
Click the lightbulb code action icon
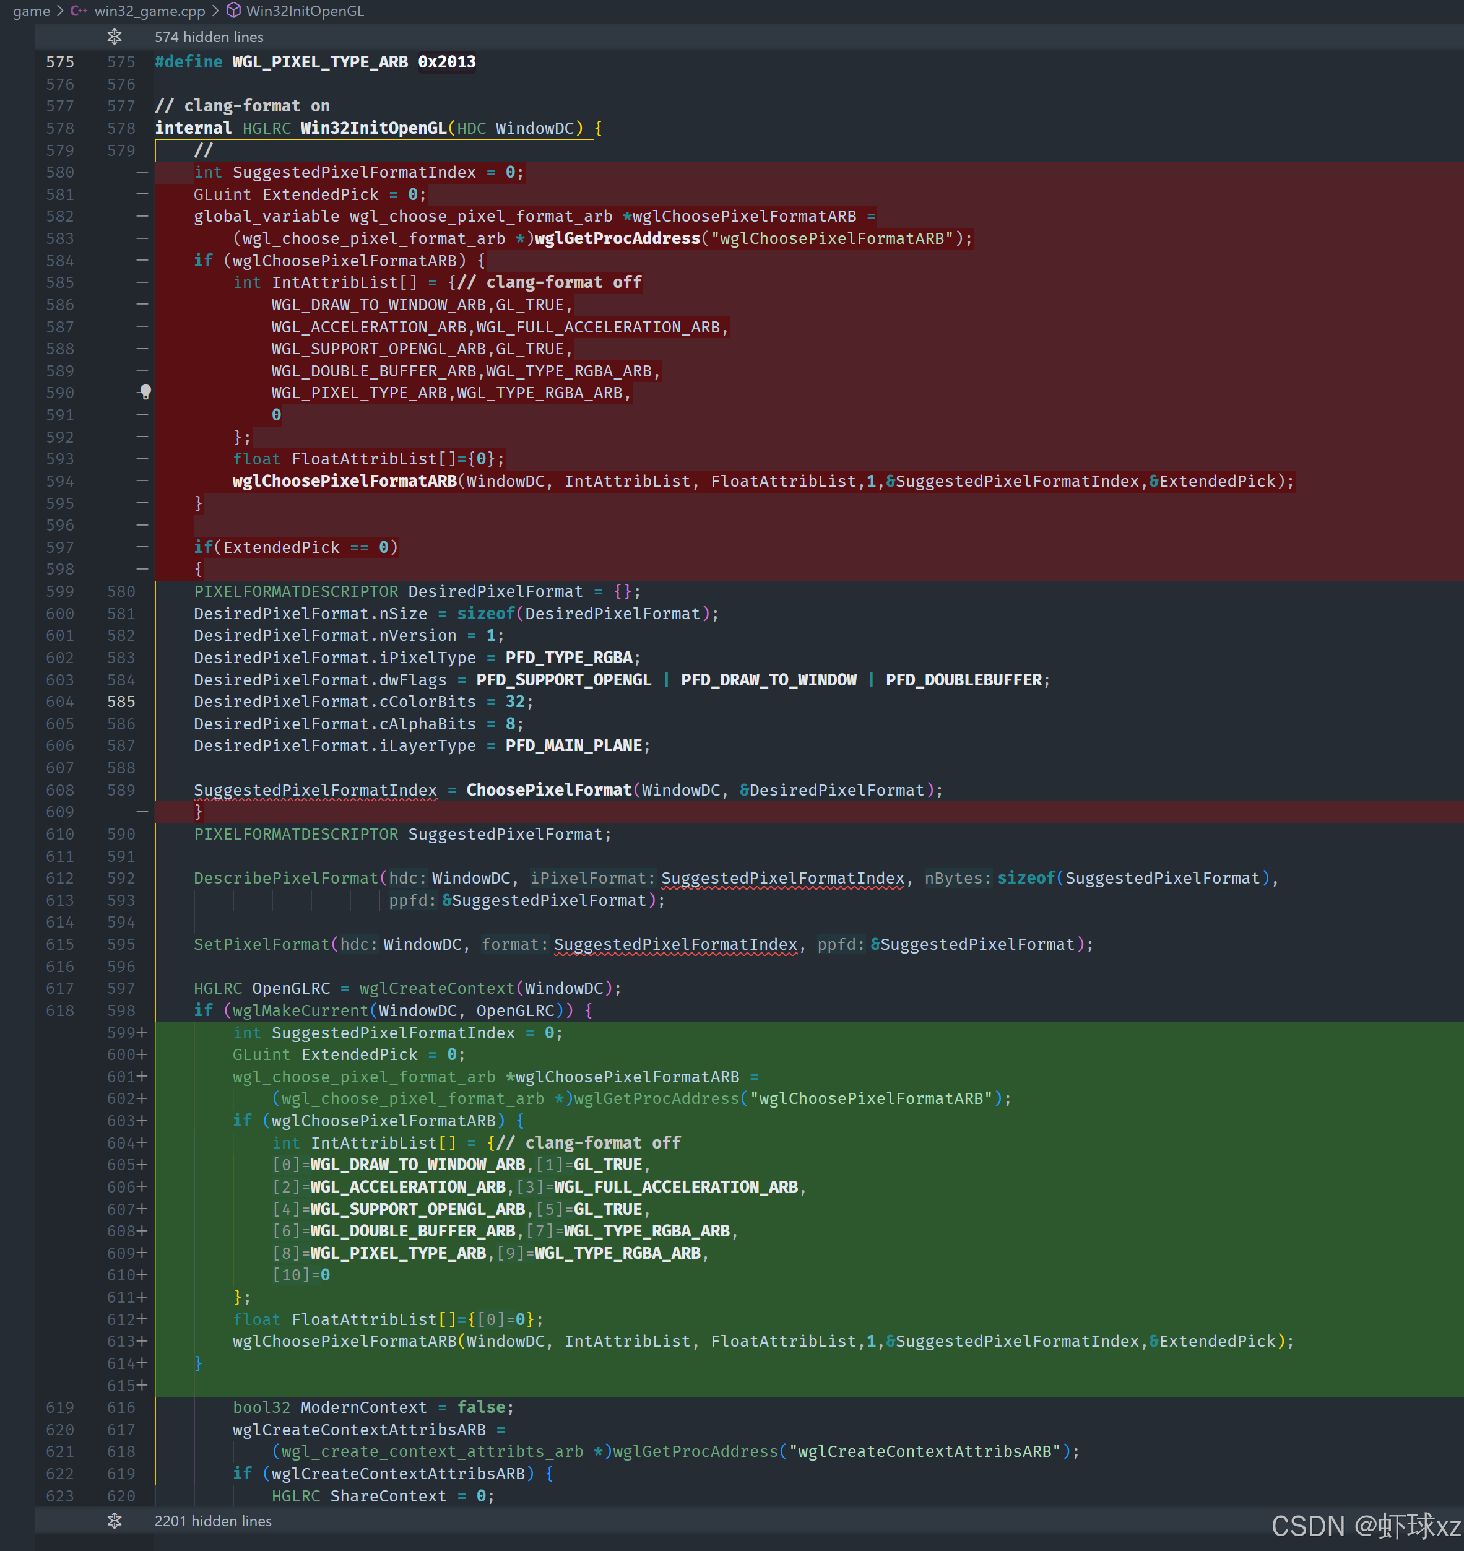tap(145, 392)
